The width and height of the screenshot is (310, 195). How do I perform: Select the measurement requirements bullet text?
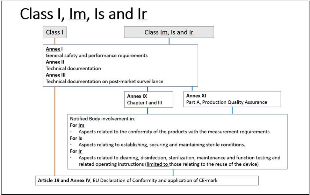coord(174,132)
